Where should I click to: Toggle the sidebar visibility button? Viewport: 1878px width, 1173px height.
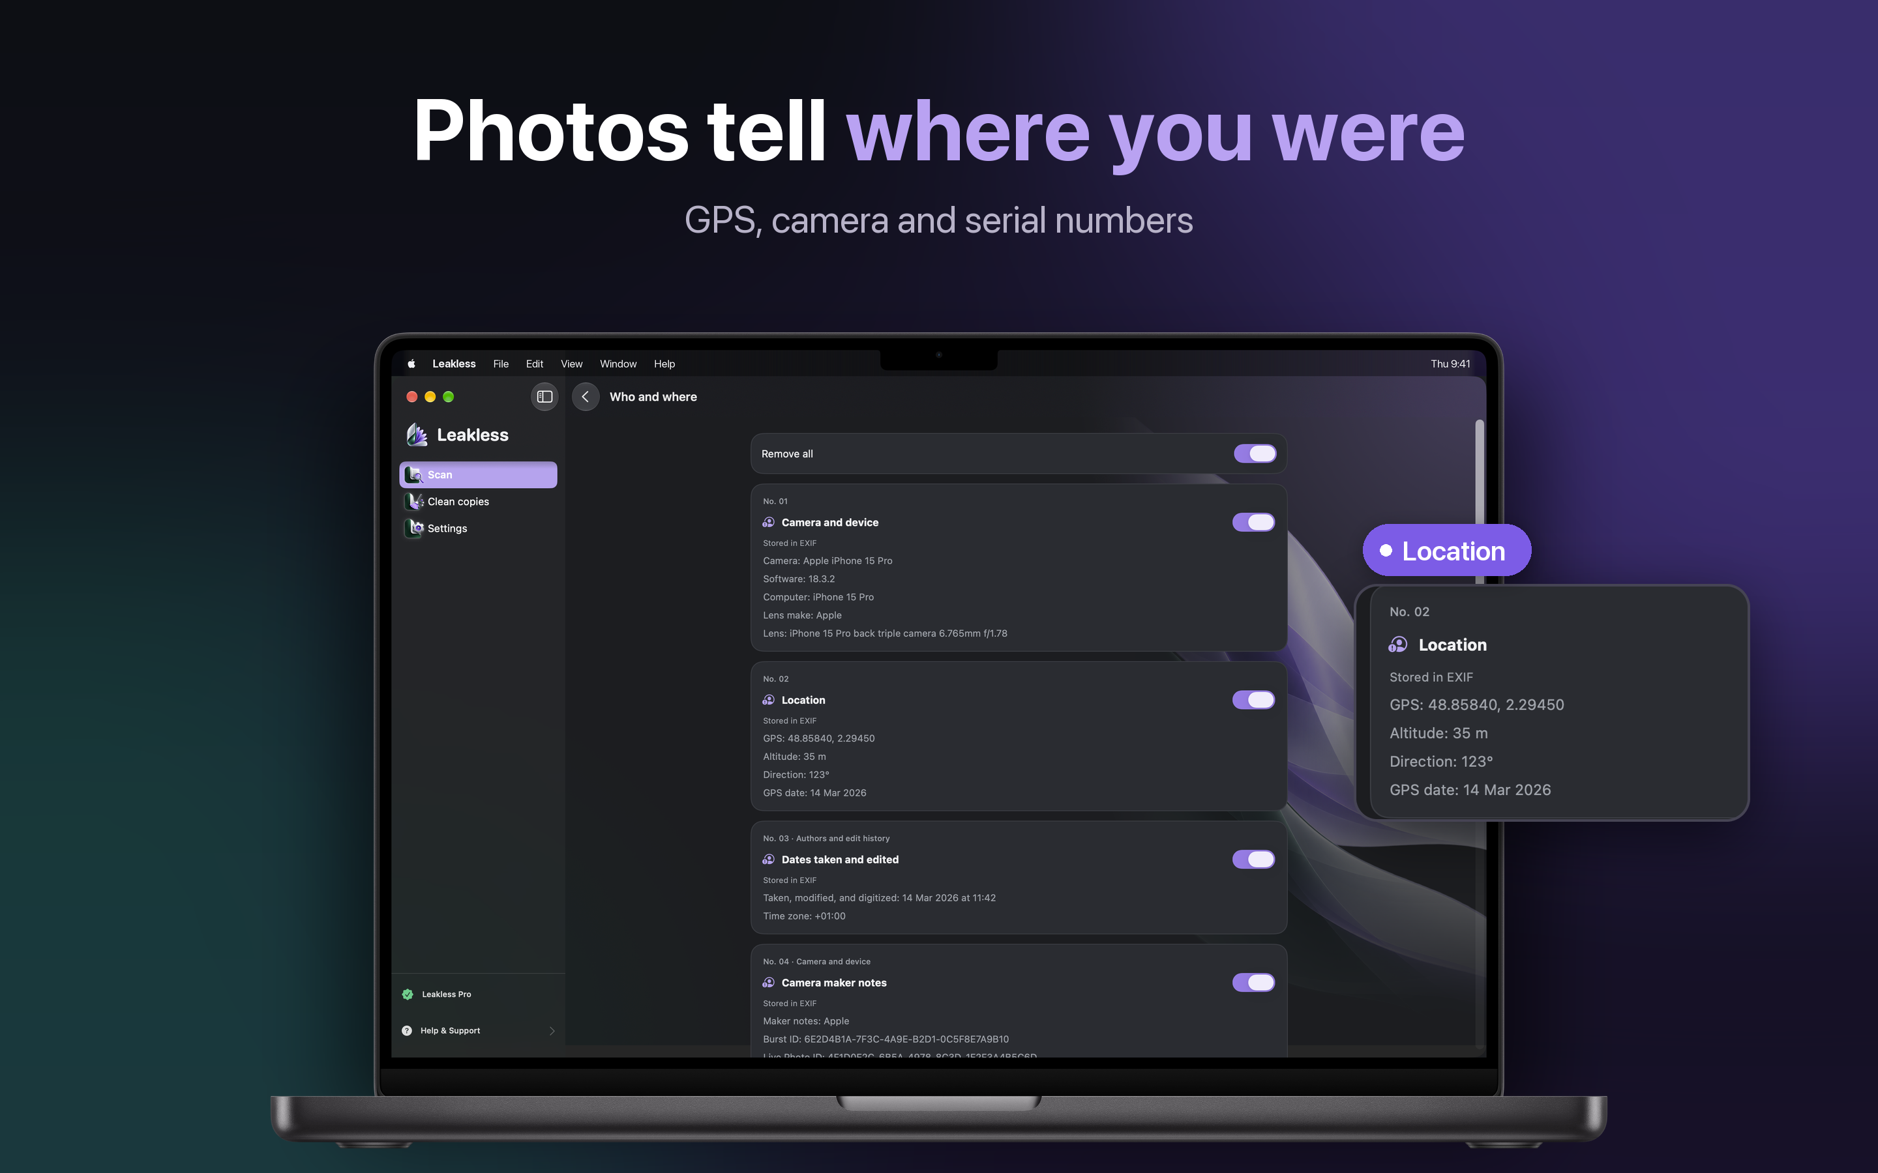tap(544, 396)
